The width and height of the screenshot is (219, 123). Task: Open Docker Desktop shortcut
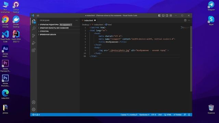[x=16, y=22]
